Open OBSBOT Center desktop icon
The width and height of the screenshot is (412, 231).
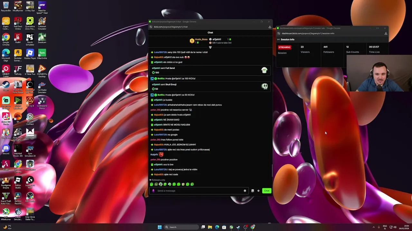(x=6, y=71)
